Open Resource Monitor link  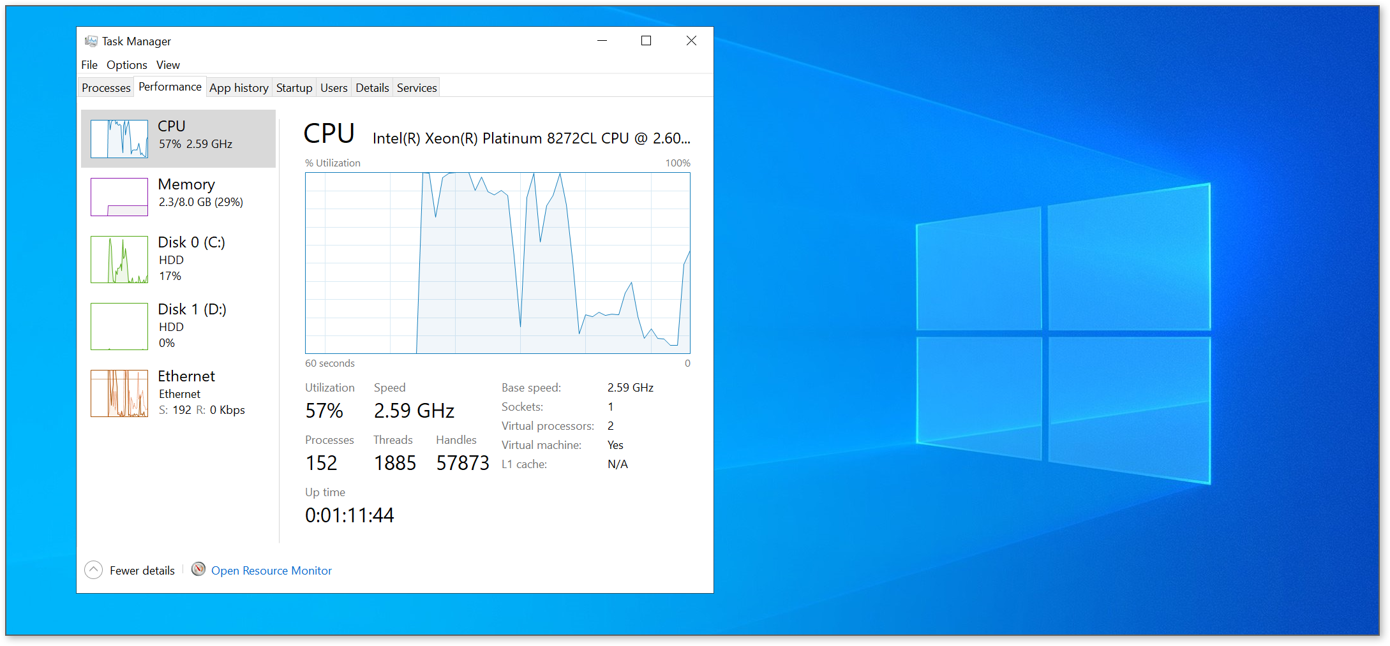pos(271,571)
